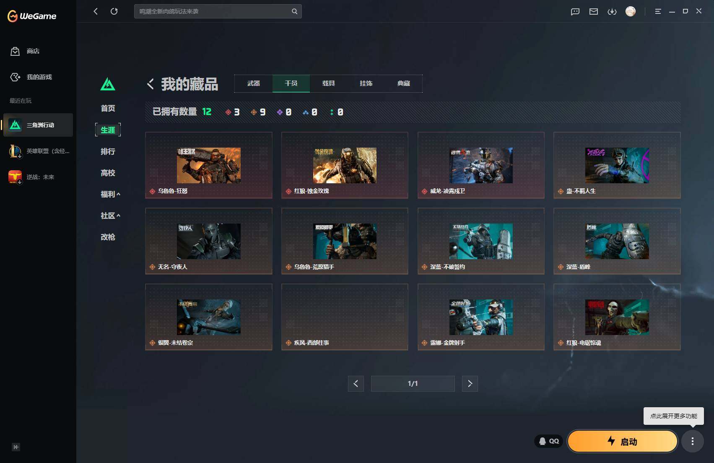Open the 高校 game menu item
This screenshot has height=463, width=714.
pyautogui.click(x=108, y=173)
